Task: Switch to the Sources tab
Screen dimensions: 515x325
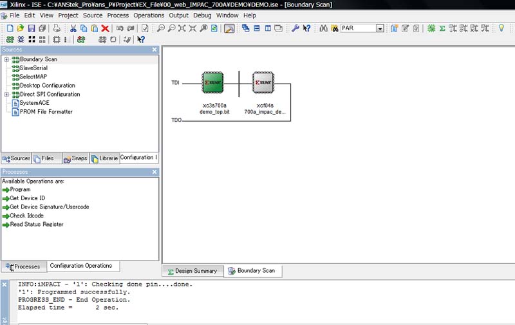Action: click(16, 158)
